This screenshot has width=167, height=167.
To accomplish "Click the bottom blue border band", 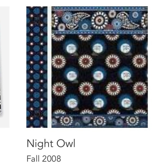I will coord(100,121).
